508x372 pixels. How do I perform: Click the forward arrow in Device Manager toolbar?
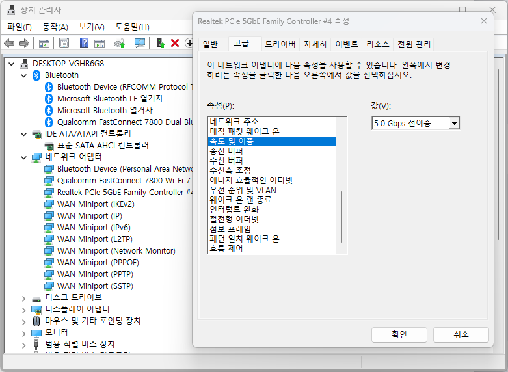click(24, 43)
